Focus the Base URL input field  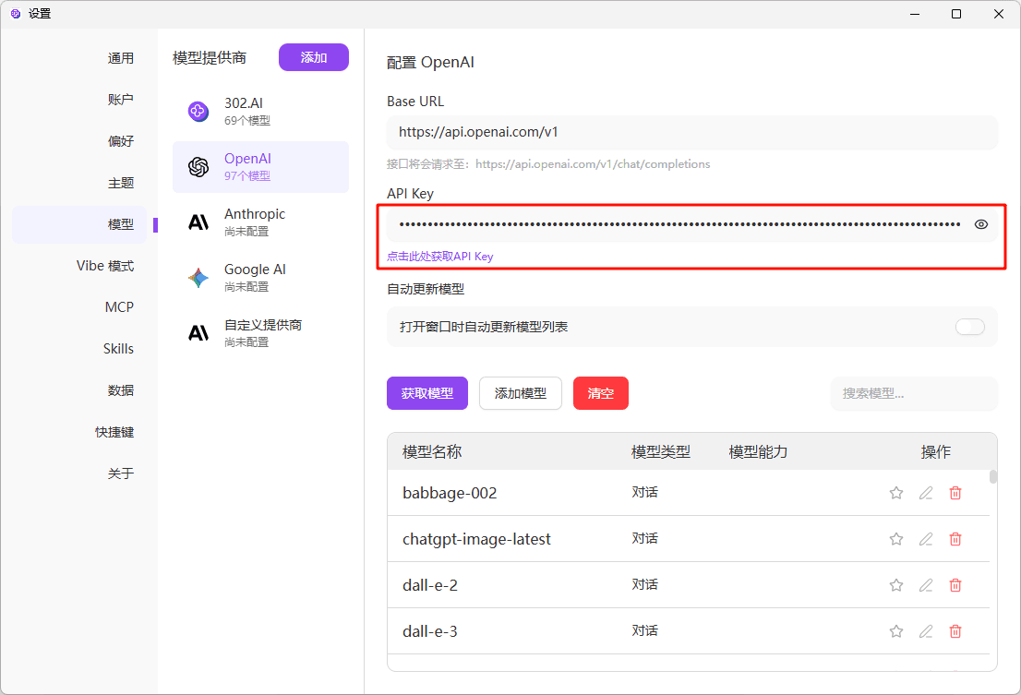coord(692,132)
